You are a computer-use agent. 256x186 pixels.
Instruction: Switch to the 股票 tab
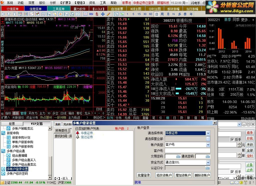tap(12, 124)
